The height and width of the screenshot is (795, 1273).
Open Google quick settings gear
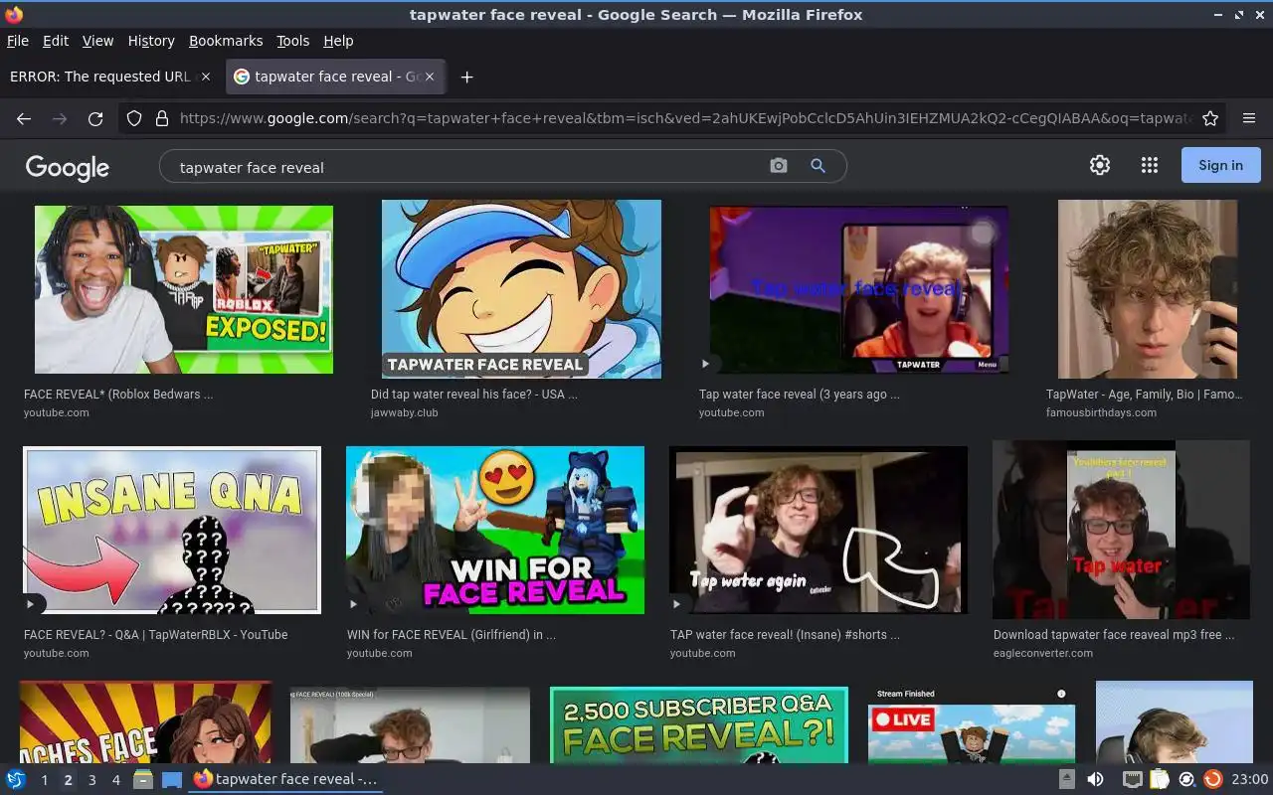(x=1100, y=165)
